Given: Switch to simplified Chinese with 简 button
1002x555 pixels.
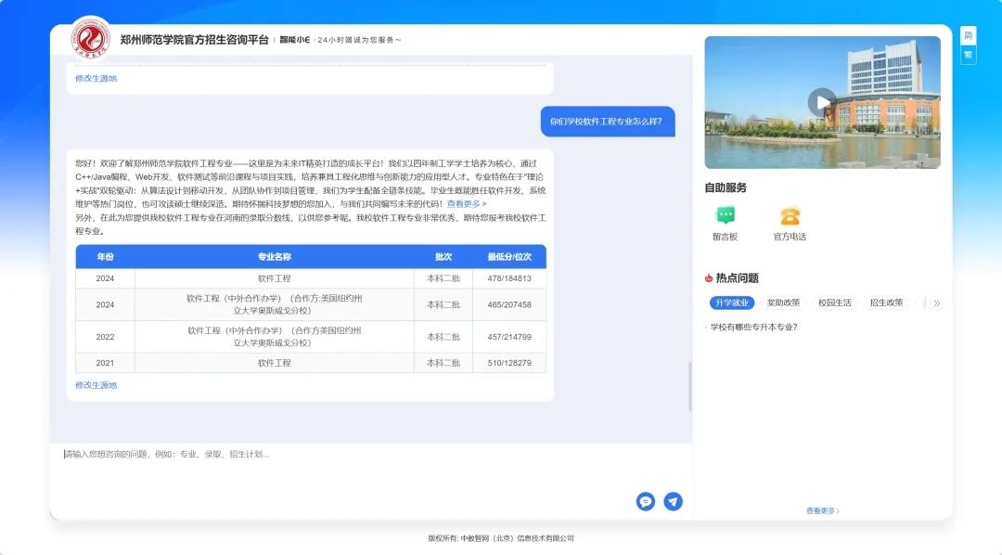Looking at the screenshot, I should click(x=968, y=36).
